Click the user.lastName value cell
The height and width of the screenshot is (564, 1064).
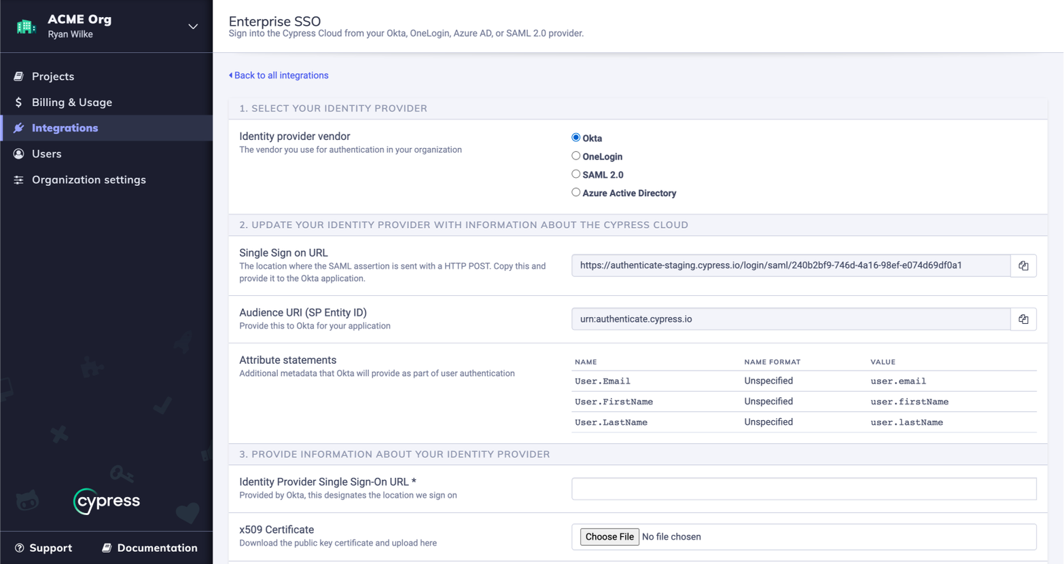907,422
